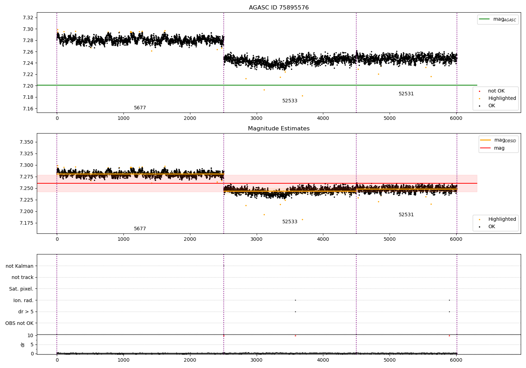Click the 'Ion. rad.' row label

coord(23,300)
